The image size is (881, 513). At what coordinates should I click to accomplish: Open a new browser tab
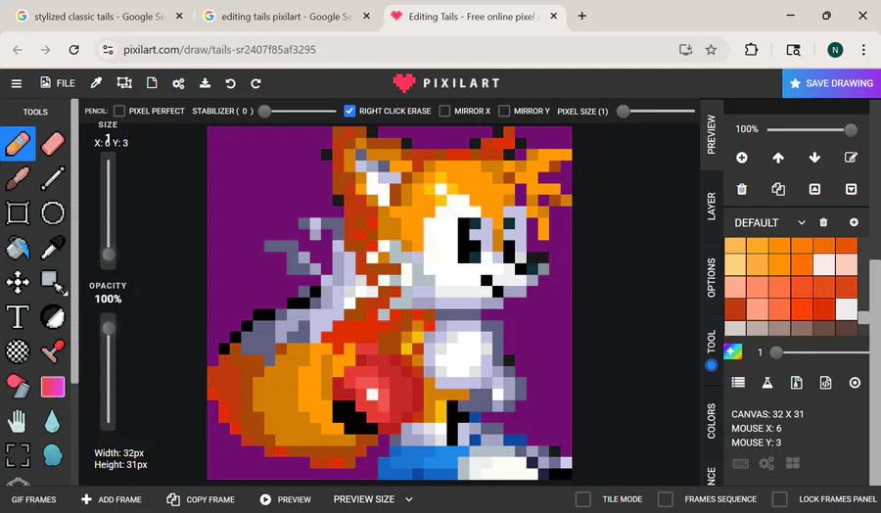click(582, 17)
